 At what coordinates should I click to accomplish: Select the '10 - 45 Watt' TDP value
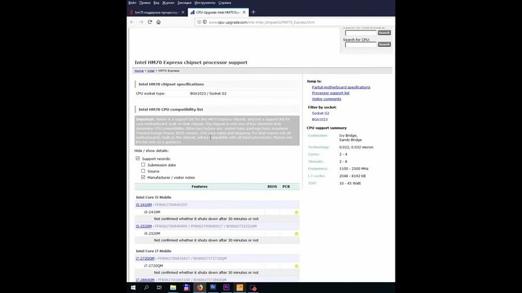(x=350, y=183)
